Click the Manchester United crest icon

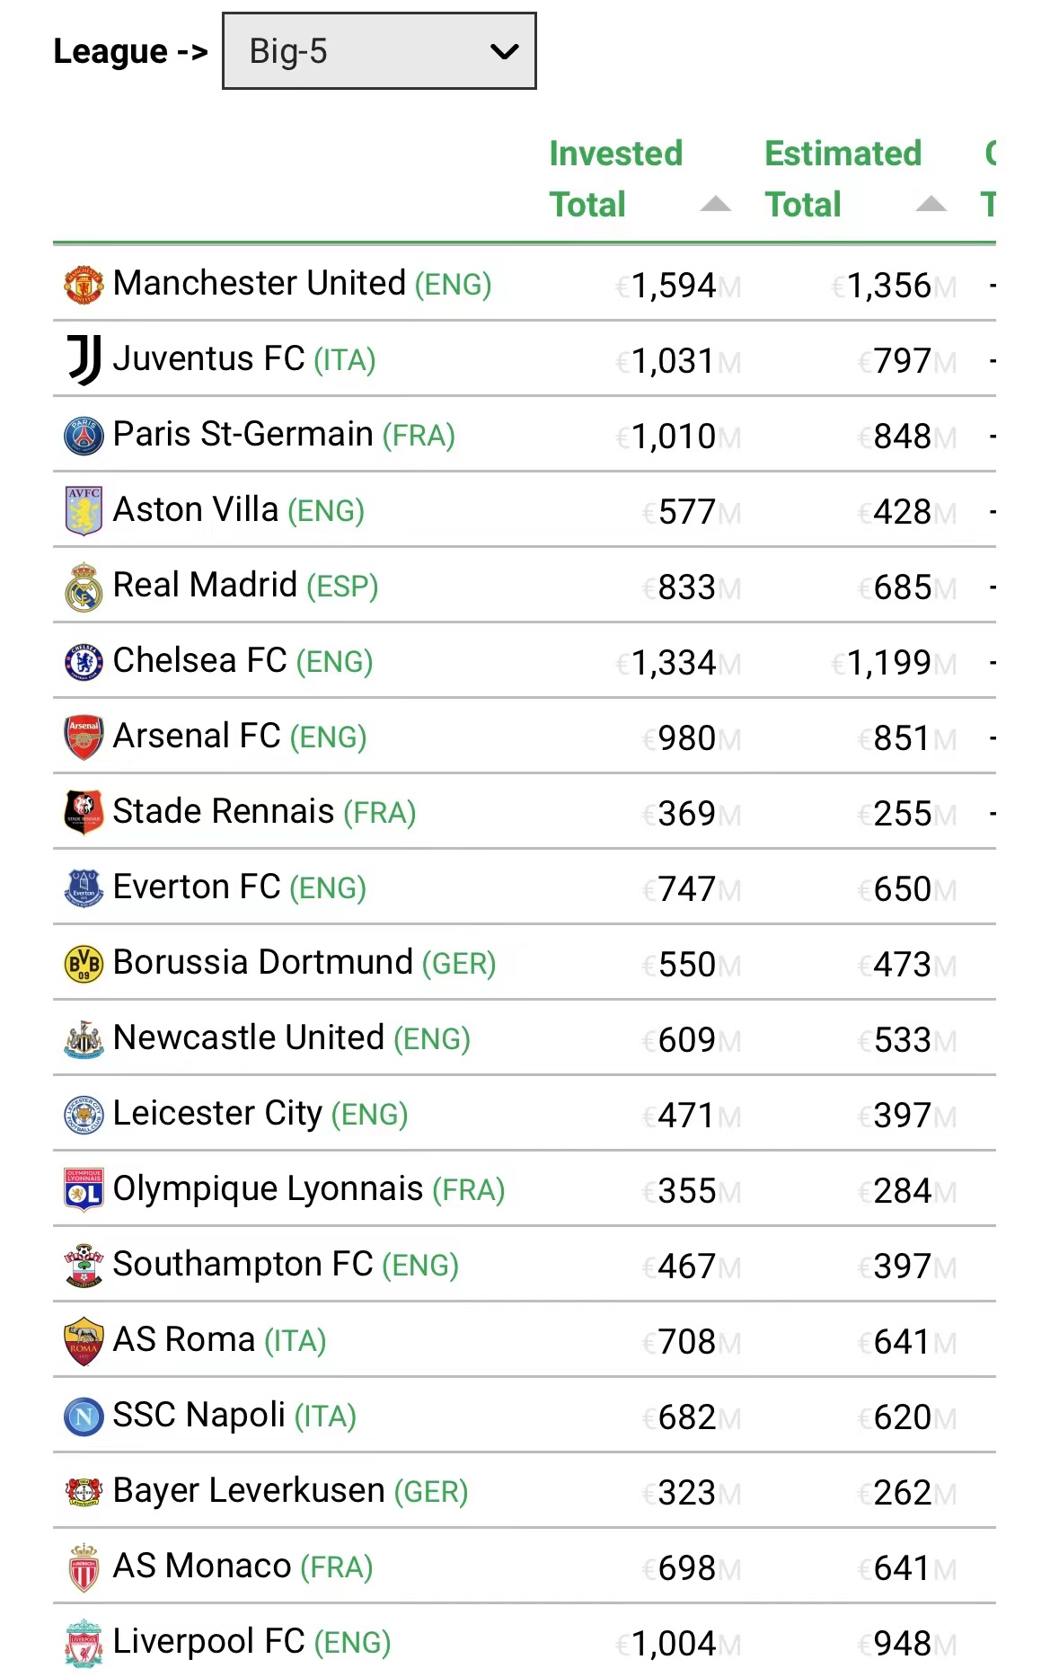click(84, 285)
